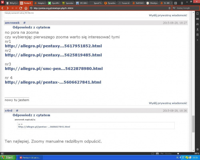Image resolution: width=200 pixels, height=160 pixels.
Task: Toggle the side panel visibility
Action: pos(2,154)
